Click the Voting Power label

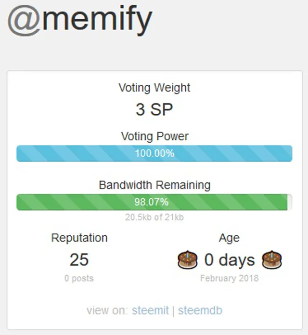154,136
